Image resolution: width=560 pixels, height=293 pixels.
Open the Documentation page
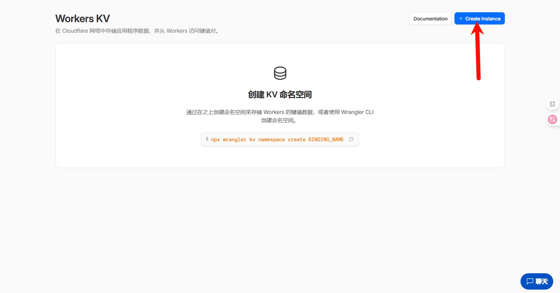pyautogui.click(x=430, y=19)
